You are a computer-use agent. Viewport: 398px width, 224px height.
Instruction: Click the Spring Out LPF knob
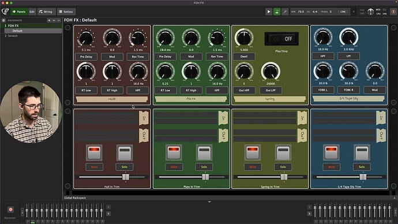tap(271, 72)
